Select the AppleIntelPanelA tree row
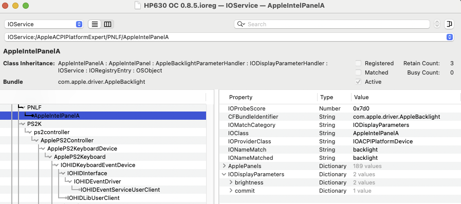The width and height of the screenshot is (461, 204). tap(103, 116)
